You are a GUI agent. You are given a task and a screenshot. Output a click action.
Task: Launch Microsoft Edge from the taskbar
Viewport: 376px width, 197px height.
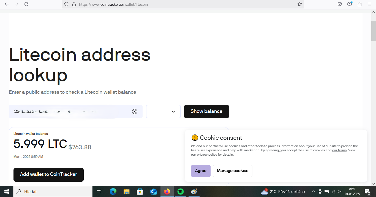(113, 192)
